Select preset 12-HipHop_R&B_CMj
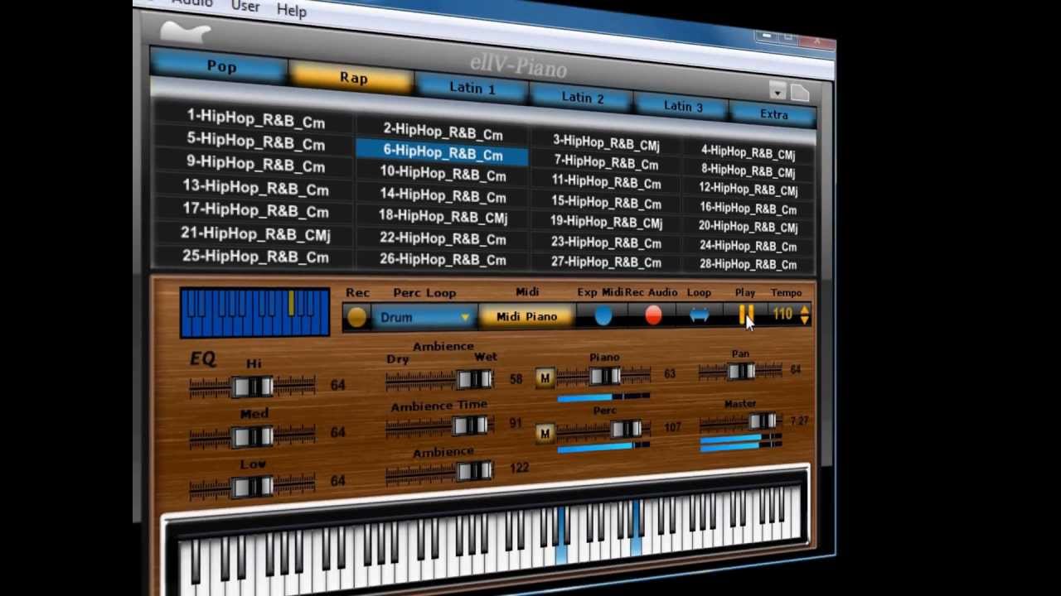The image size is (1061, 596). 748,190
